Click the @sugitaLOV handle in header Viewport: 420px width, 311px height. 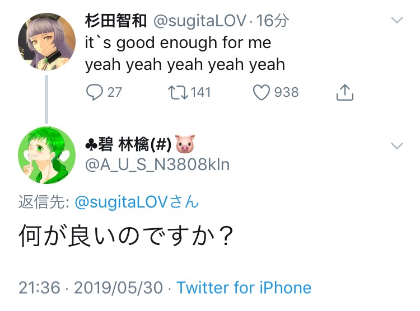tap(199, 21)
